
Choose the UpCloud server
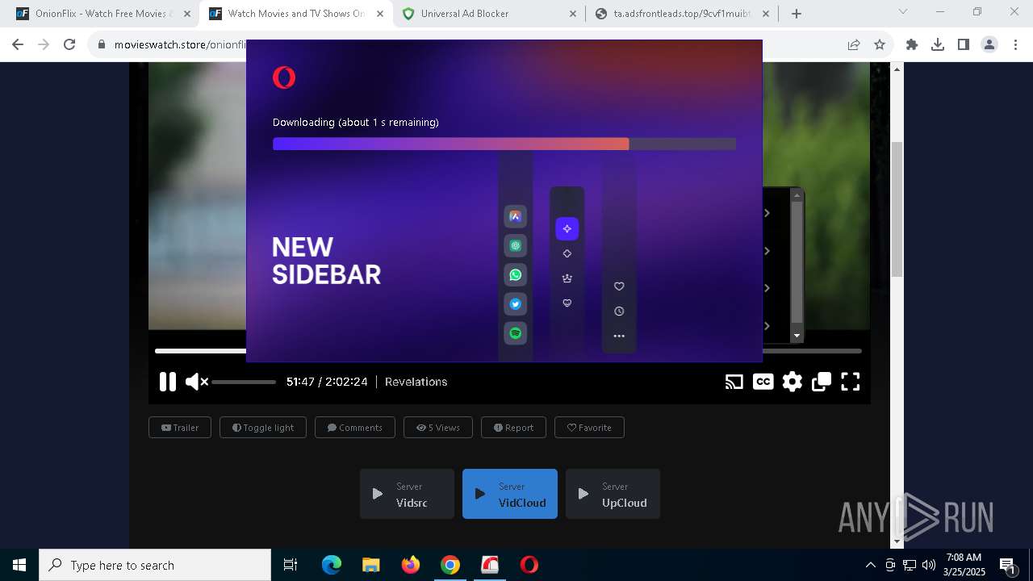pos(613,494)
